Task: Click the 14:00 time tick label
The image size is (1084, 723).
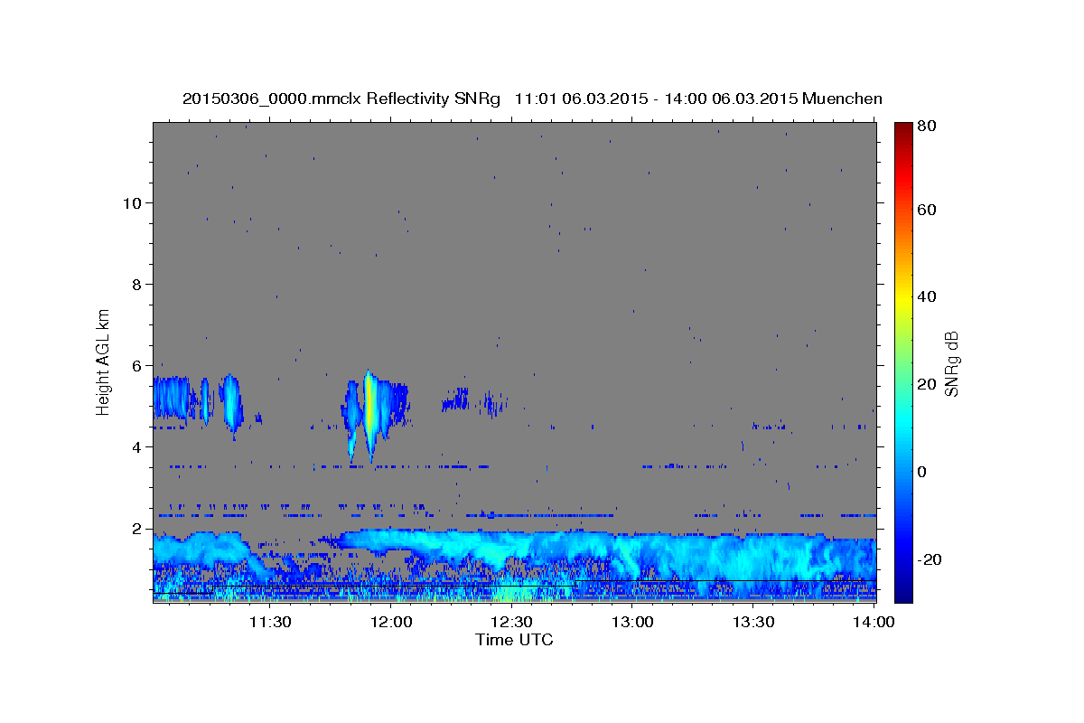Action: point(874,622)
